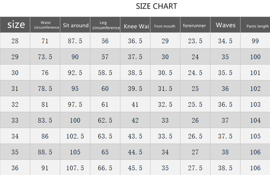Click pants length value 103
Screen dimensions: 270x175
(255, 105)
